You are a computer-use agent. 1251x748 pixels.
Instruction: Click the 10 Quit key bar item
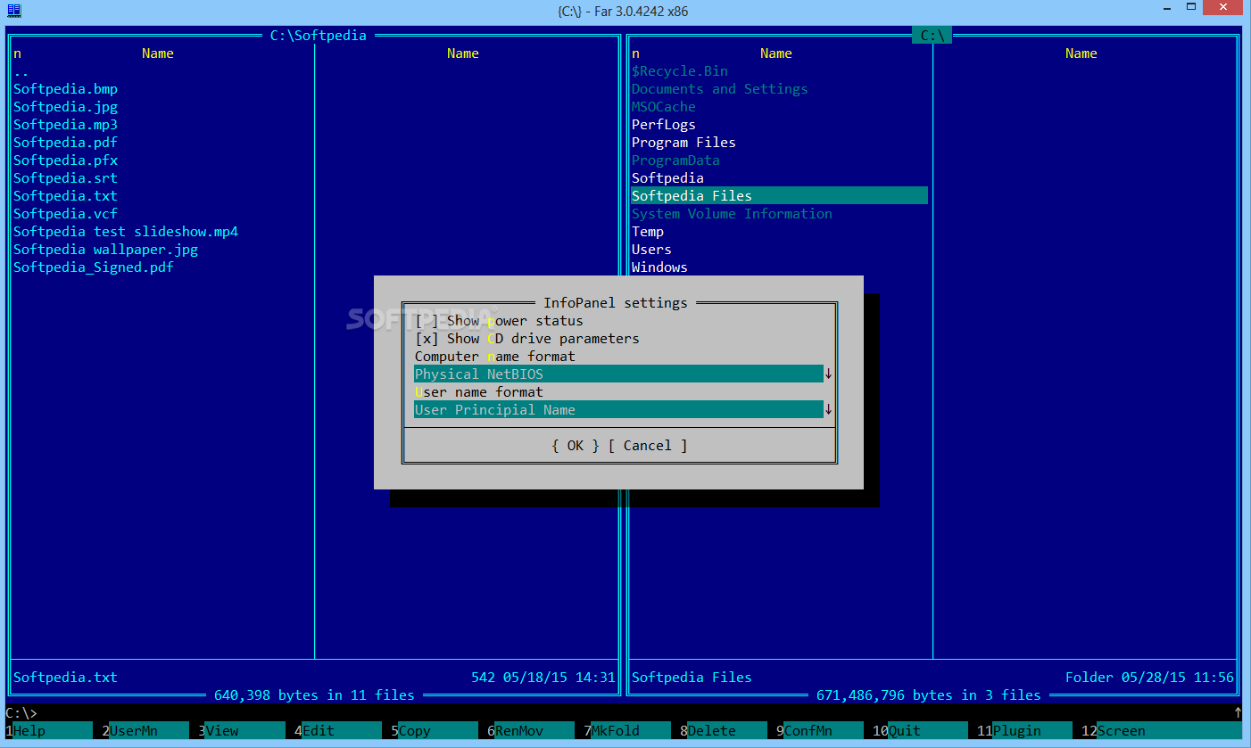tap(920, 731)
